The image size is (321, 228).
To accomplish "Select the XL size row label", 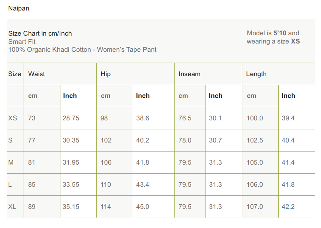I will [12, 207].
